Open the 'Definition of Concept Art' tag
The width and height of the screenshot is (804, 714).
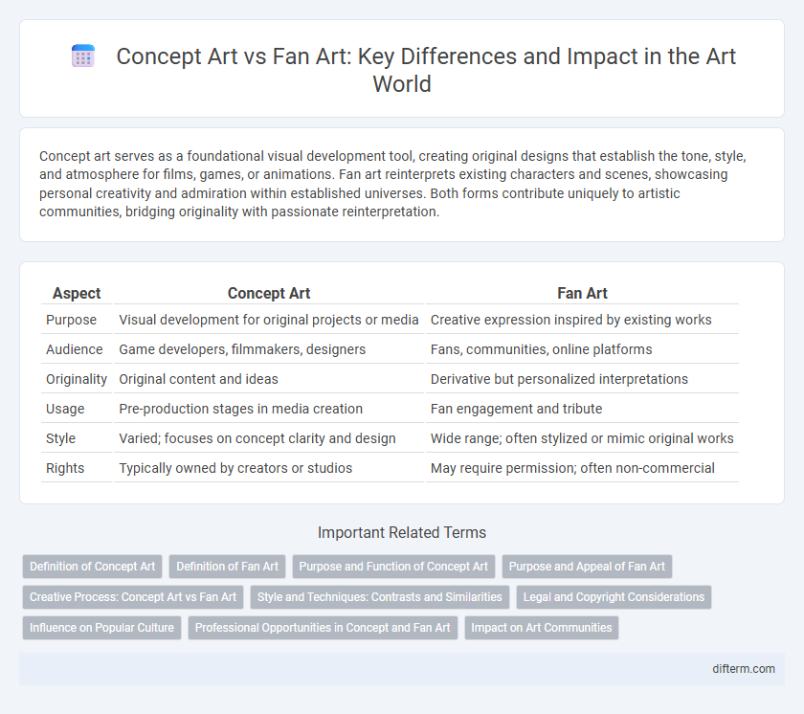click(92, 567)
